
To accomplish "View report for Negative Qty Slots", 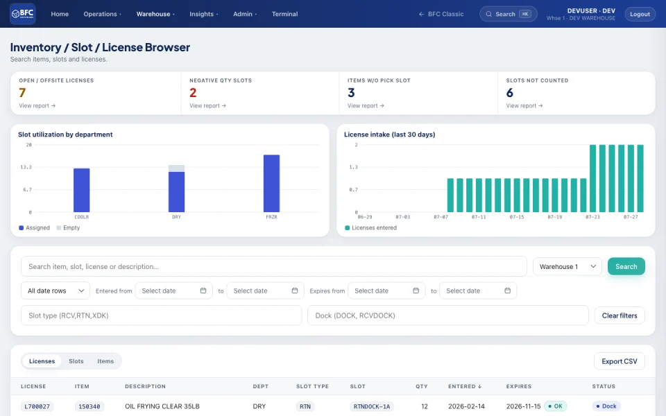I will click(x=207, y=105).
